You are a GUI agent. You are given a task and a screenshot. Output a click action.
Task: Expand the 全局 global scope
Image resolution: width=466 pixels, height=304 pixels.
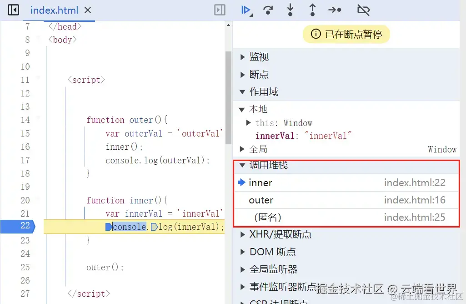242,149
